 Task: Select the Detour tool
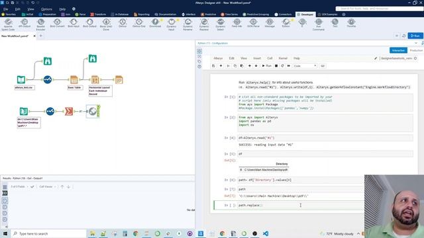123,23
